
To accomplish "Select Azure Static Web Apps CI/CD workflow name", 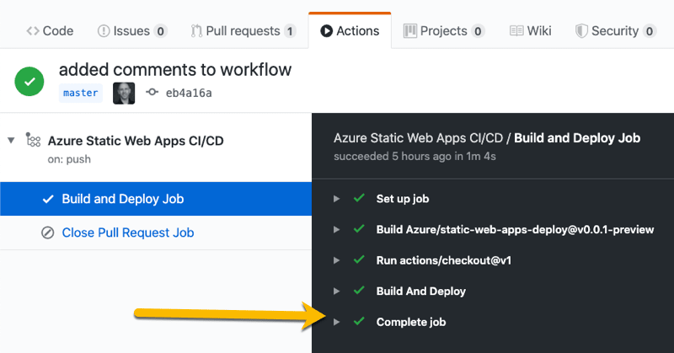I will click(x=136, y=141).
